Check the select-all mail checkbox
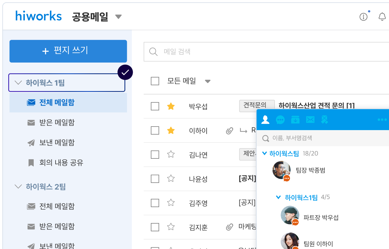This screenshot has height=249, width=389. [155, 81]
